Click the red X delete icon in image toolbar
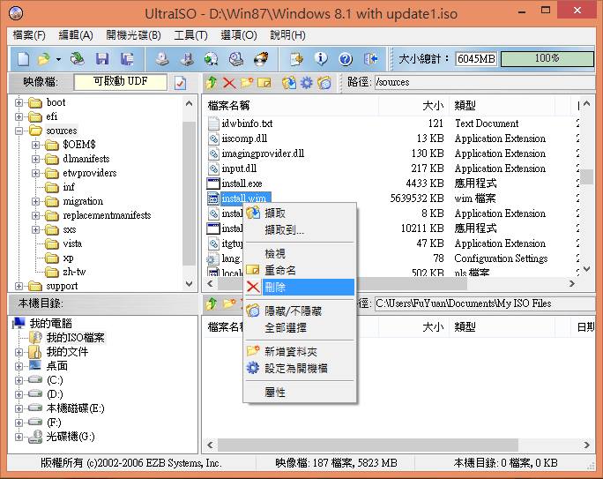The height and width of the screenshot is (479, 603). pyautogui.click(x=229, y=83)
